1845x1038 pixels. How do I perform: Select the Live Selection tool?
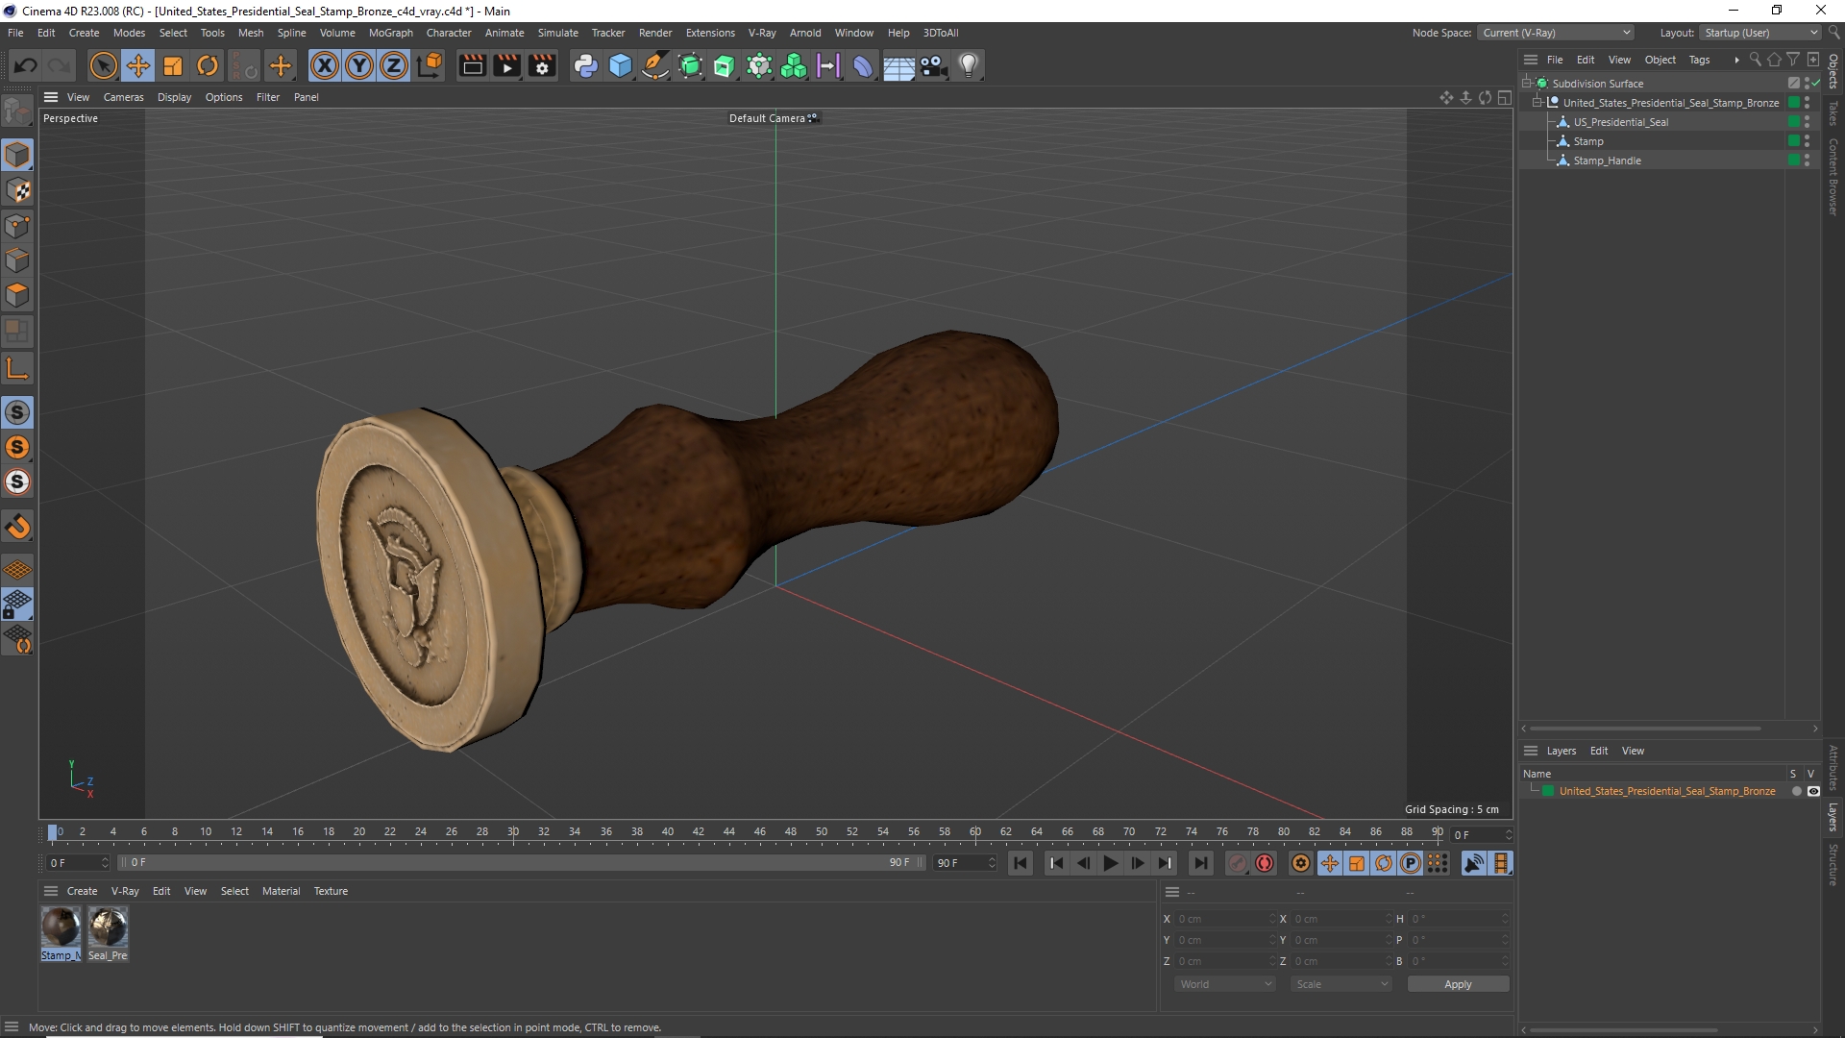point(103,65)
